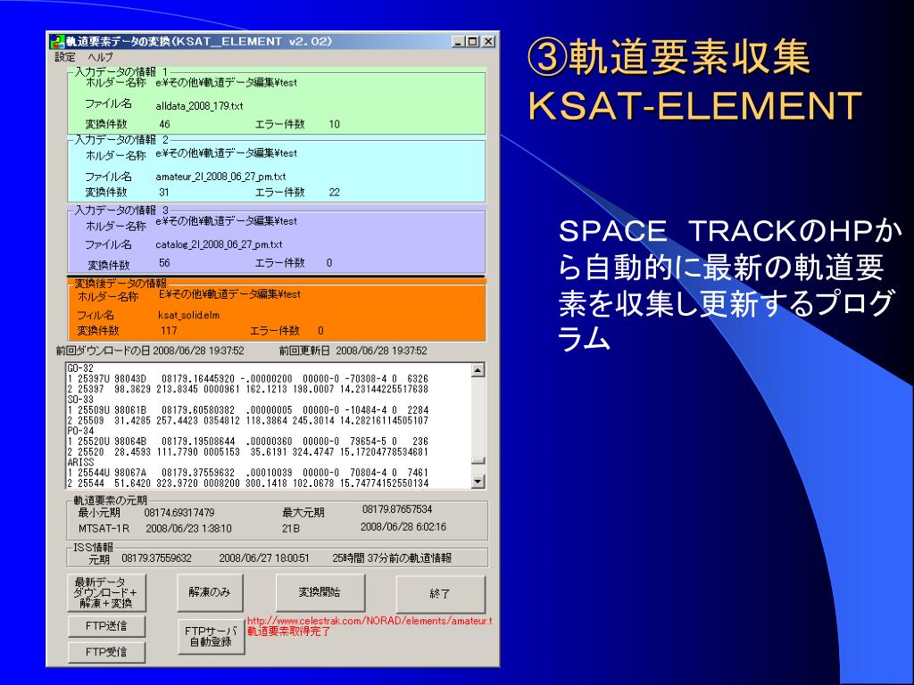Click the 軌道要素取得完了 status message
Viewport: 914px width, 685px height.
(289, 631)
